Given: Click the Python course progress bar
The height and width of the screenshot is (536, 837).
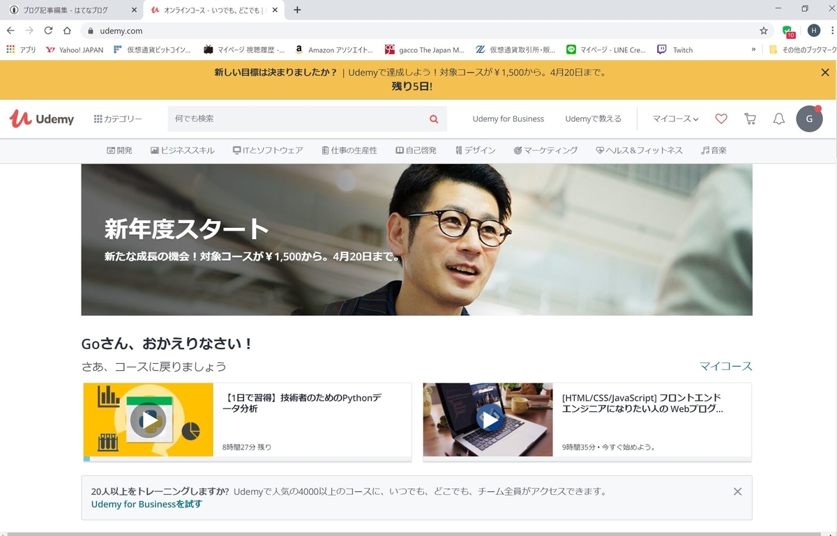Looking at the screenshot, I should pyautogui.click(x=248, y=459).
